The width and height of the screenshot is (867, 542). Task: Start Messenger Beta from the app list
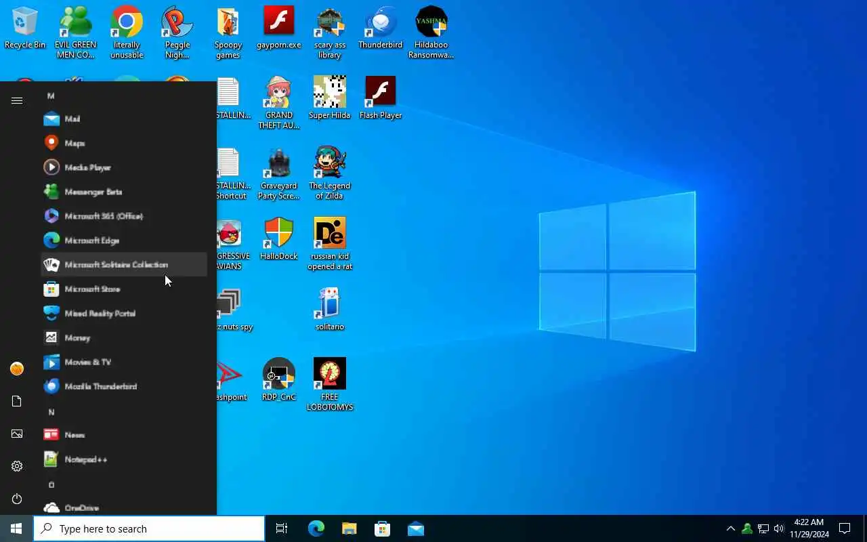[125, 192]
